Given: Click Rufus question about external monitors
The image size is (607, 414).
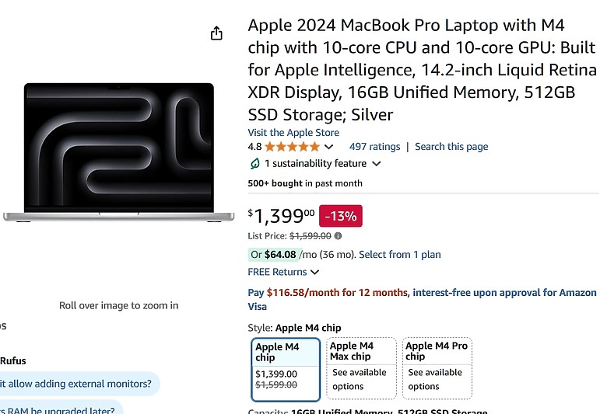Looking at the screenshot, I should coord(77,384).
